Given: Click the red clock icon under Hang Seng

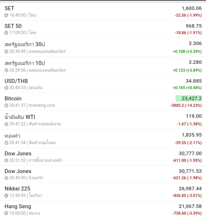Looking at the screenshot, I should click(x=6, y=213).
